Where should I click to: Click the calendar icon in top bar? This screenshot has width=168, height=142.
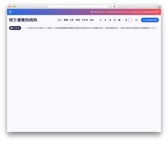10,12
